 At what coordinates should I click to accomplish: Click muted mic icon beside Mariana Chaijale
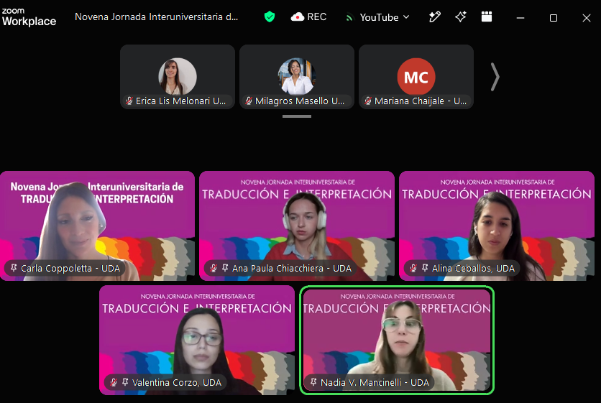[368, 101]
